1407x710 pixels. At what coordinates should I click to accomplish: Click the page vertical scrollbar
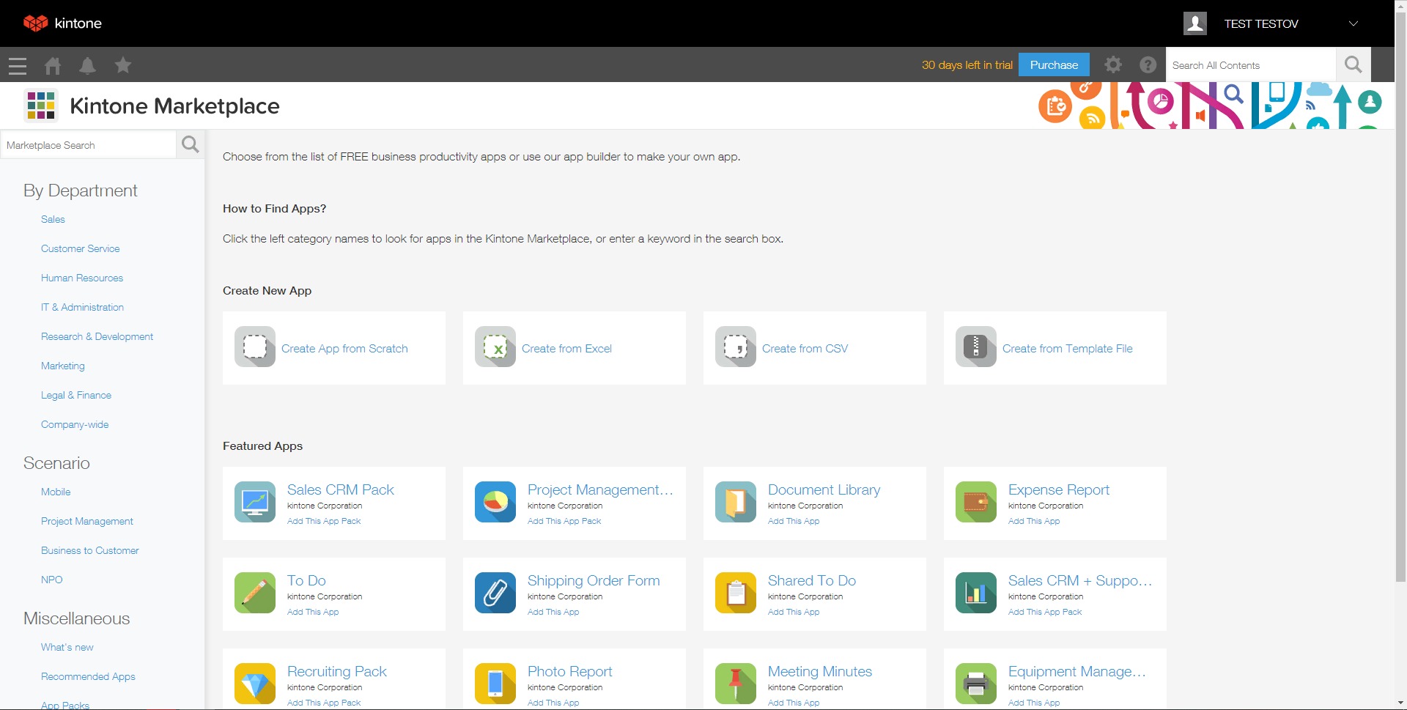(x=1400, y=293)
